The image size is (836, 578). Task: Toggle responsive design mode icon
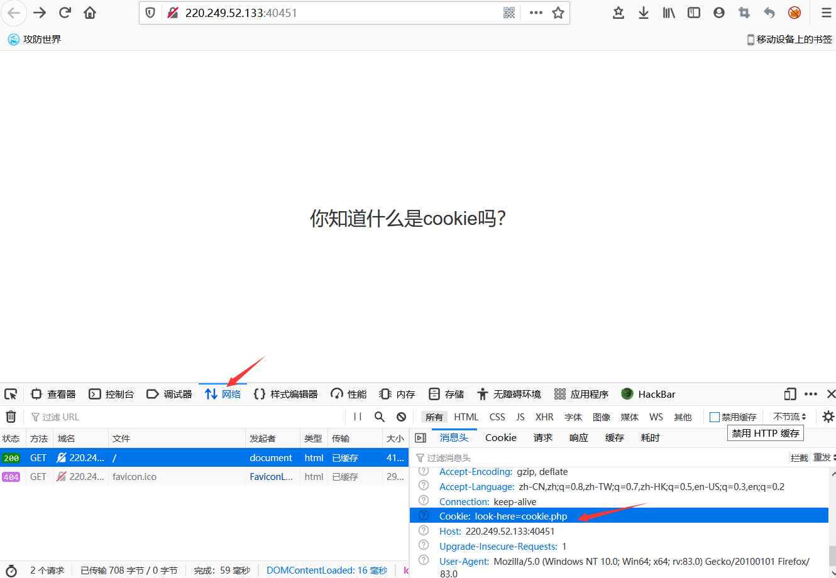790,394
